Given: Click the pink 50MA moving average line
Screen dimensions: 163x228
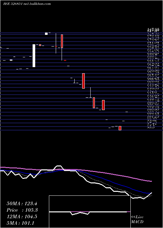Looking at the screenshot, I should (x=76, y=170).
